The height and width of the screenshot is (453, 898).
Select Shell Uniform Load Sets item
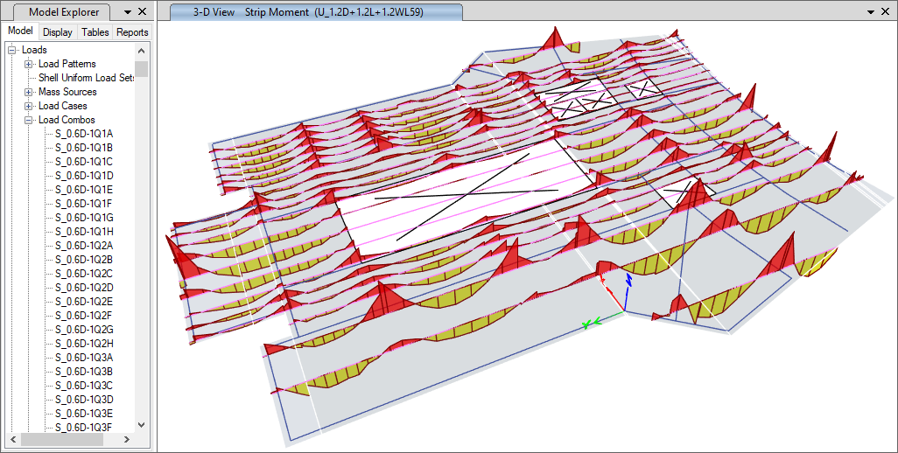tap(86, 78)
